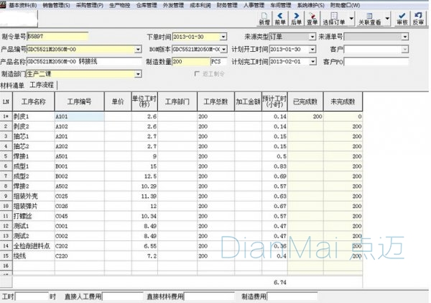
Task: Click the 焊接1 process name cell
Action: pyautogui.click(x=34, y=156)
